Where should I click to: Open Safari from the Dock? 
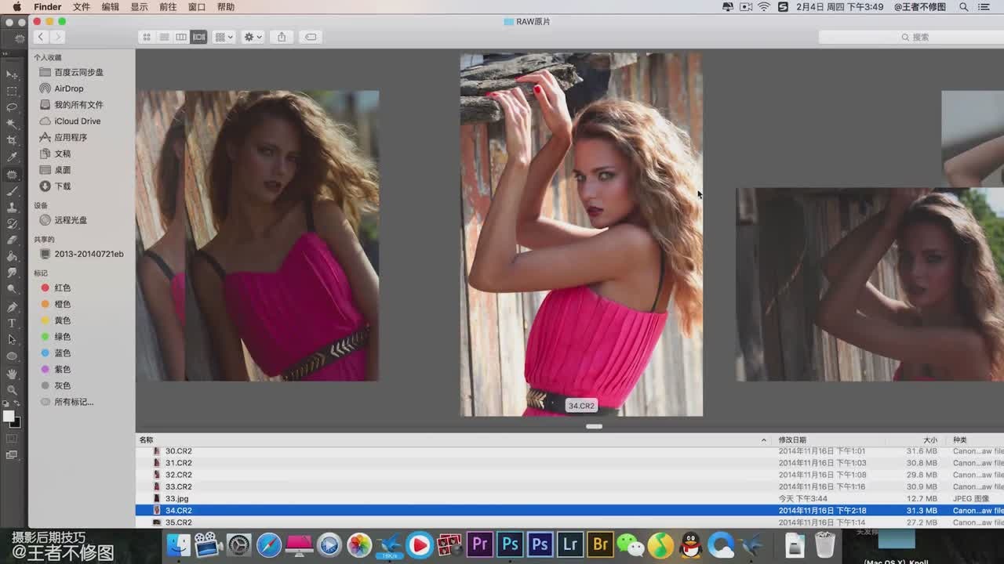click(x=269, y=544)
